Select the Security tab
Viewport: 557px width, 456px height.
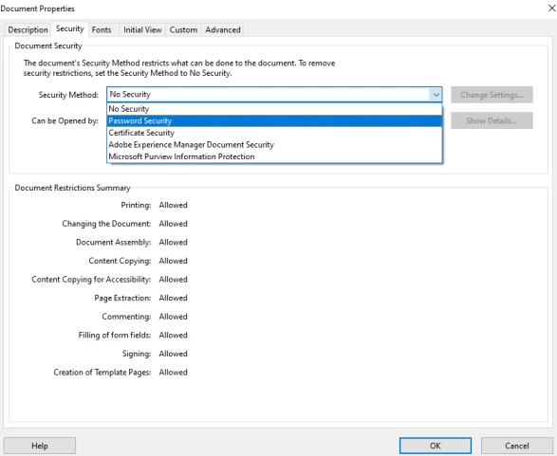(x=70, y=28)
